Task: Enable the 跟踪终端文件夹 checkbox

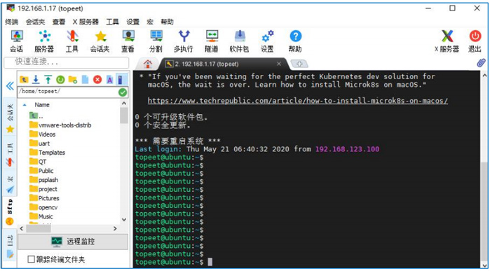Action: (x=31, y=259)
